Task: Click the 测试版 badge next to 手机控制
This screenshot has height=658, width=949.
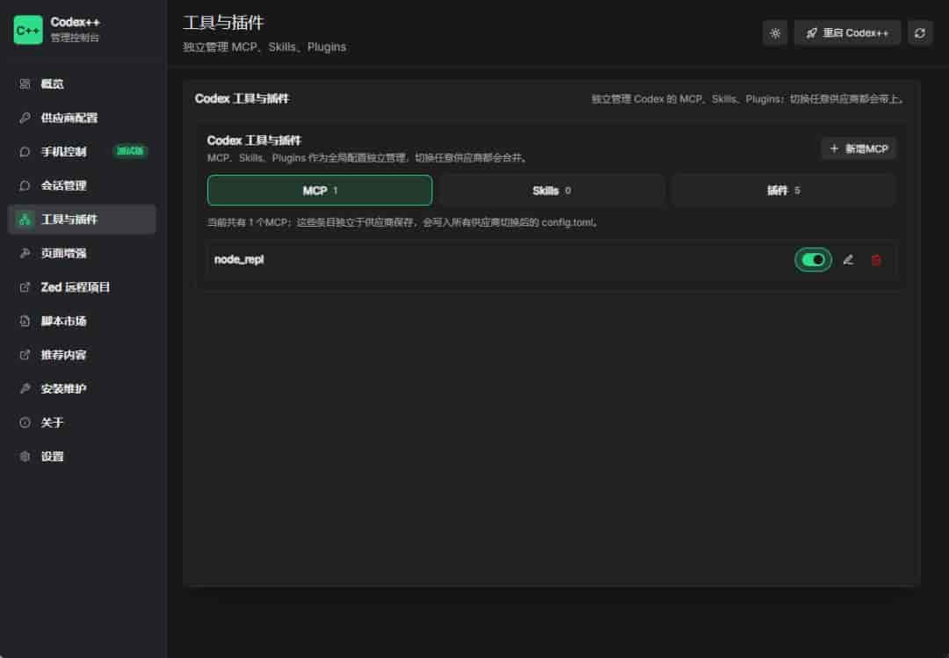Action: 130,151
